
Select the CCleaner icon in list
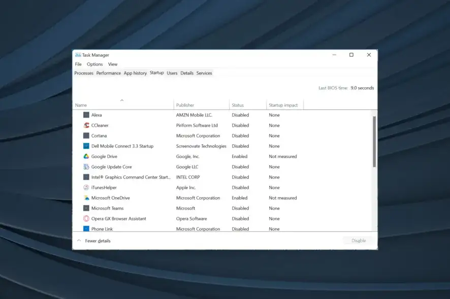(86, 125)
